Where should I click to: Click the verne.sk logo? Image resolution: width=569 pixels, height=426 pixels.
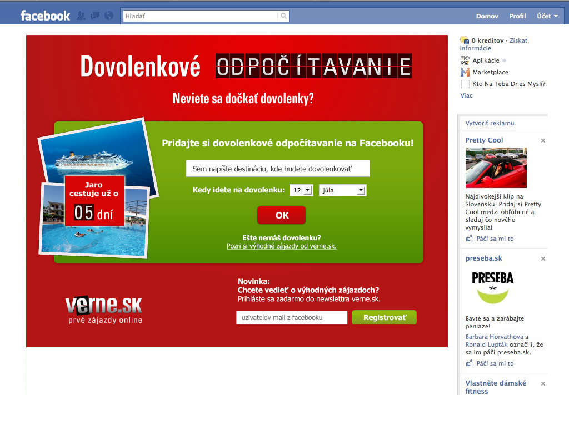(104, 310)
